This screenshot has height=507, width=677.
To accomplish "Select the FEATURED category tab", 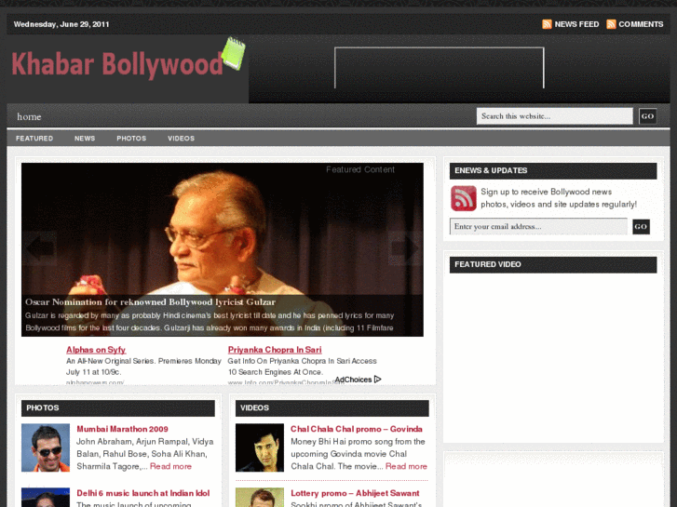I will pos(34,139).
